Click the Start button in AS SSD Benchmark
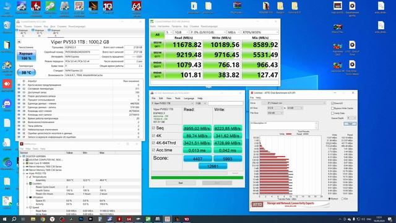 click(181, 183)
